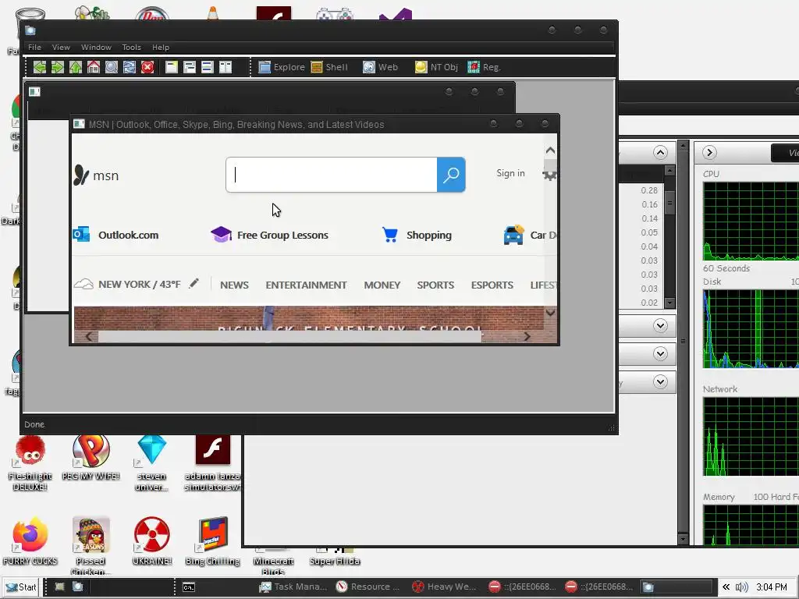Image resolution: width=799 pixels, height=599 pixels.
Task: Open Free Group Lessons link
Action: (269, 235)
